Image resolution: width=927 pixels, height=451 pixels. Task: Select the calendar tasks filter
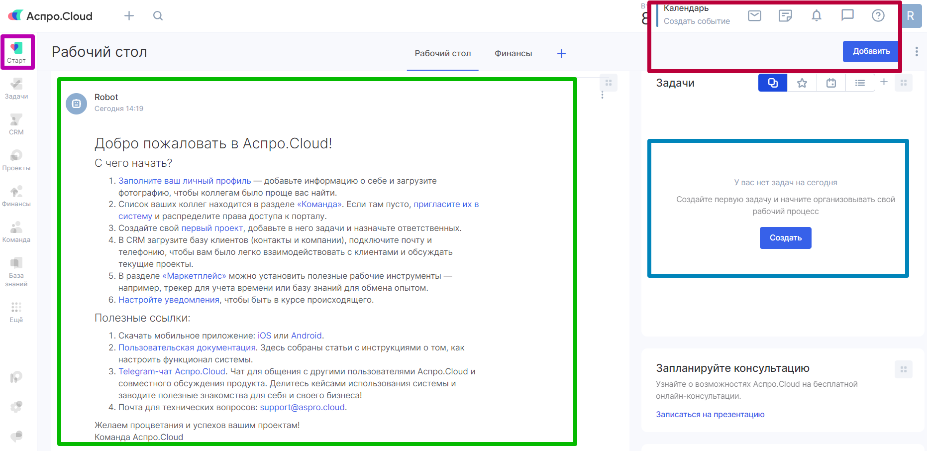(x=831, y=83)
